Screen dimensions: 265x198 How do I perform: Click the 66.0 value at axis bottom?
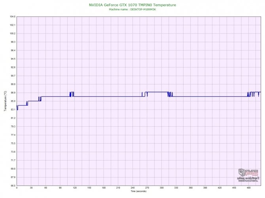coord(13,185)
